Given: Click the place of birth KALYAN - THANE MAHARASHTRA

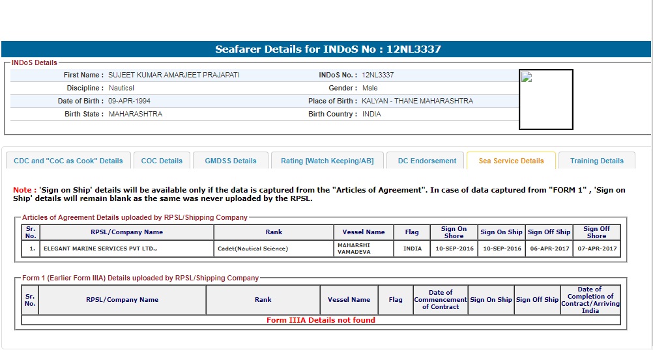Looking at the screenshot, I should pyautogui.click(x=417, y=101).
